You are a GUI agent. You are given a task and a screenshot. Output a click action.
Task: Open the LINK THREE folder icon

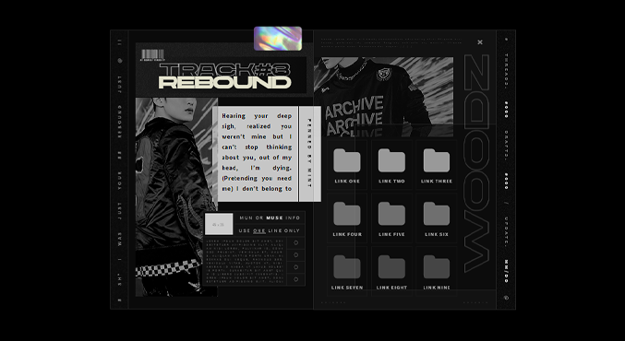[437, 160]
